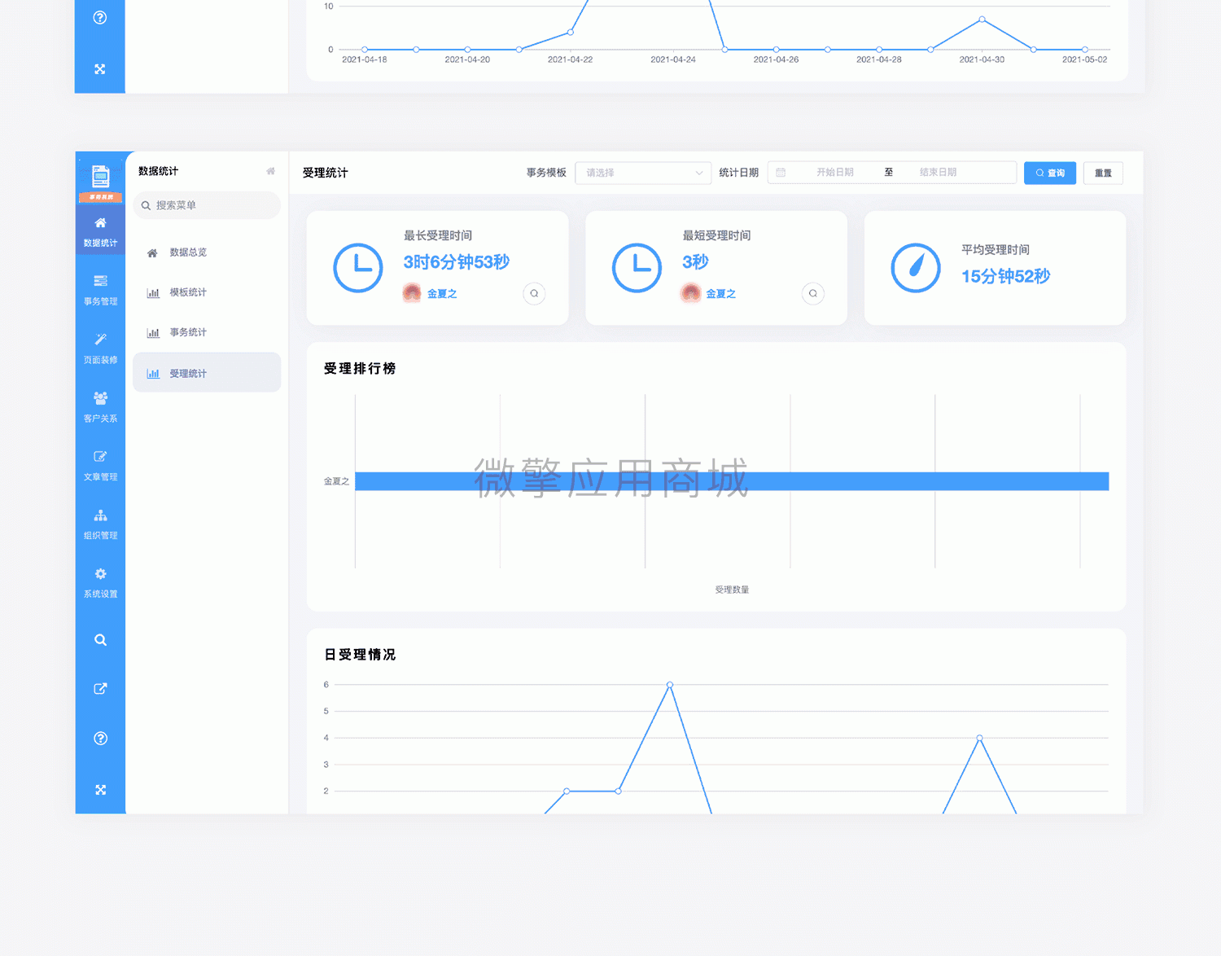Select 受理统计 menu item
Image resolution: width=1221 pixels, height=956 pixels.
click(207, 373)
